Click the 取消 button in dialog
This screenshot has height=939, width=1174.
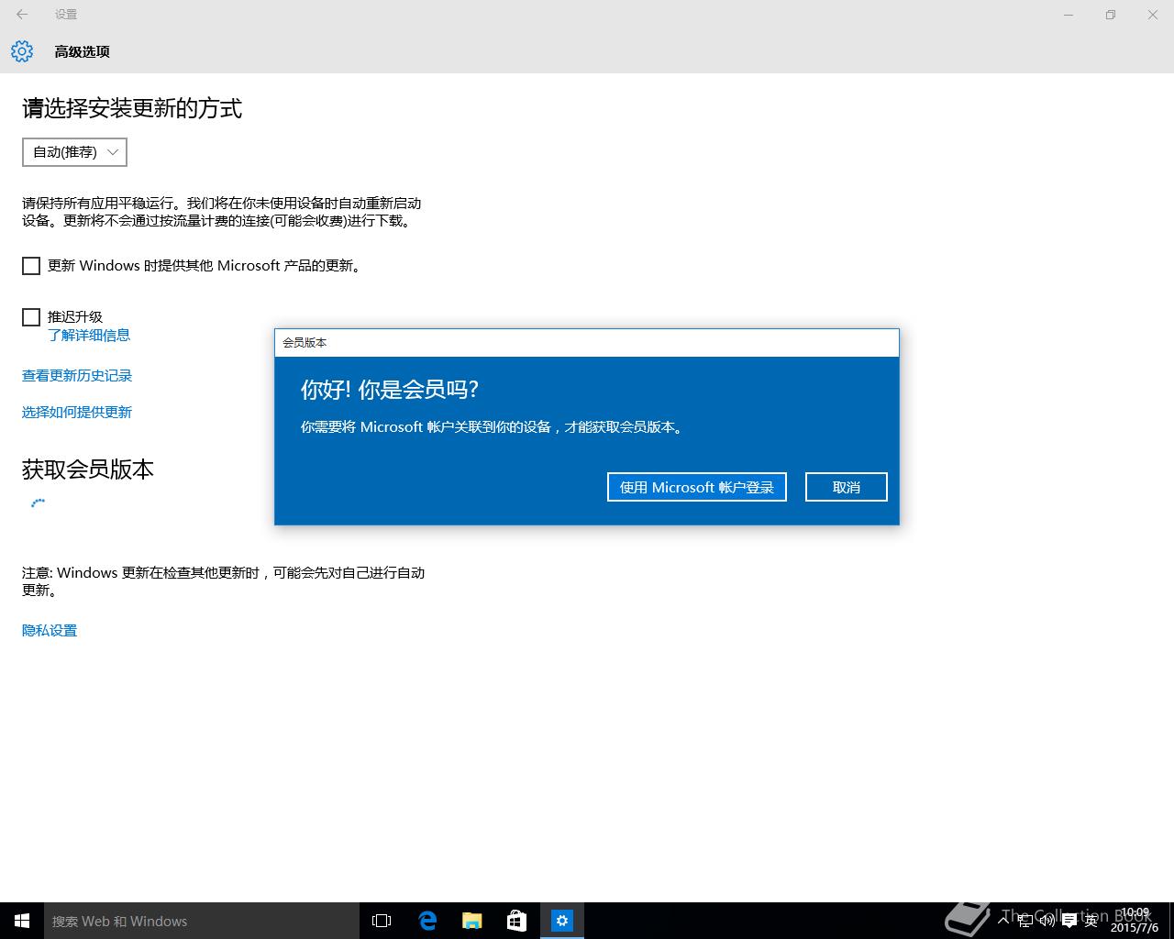point(847,487)
